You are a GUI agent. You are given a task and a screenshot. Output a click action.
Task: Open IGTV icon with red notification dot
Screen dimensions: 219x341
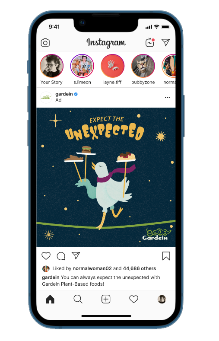tap(150, 42)
